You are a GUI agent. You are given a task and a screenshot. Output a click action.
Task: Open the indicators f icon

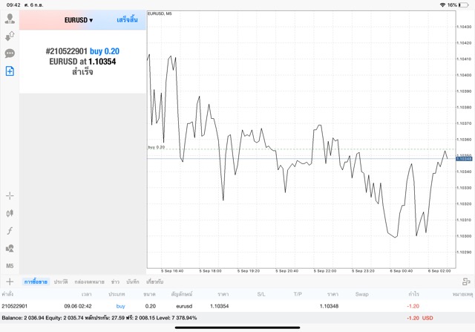(10, 231)
